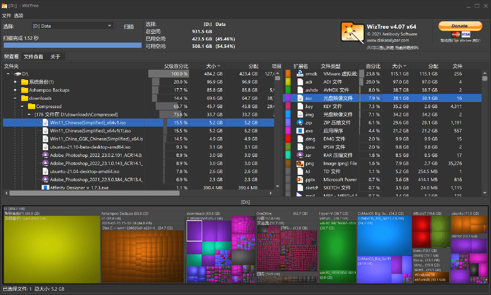Open the 选项 menu
The image size is (491, 295).
18,15
